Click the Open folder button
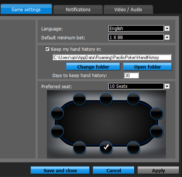 [x=148, y=67]
